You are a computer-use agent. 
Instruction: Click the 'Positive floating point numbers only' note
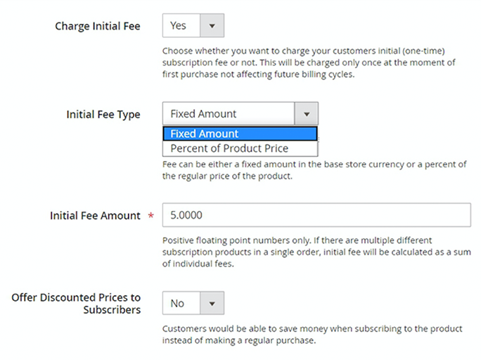(x=316, y=252)
